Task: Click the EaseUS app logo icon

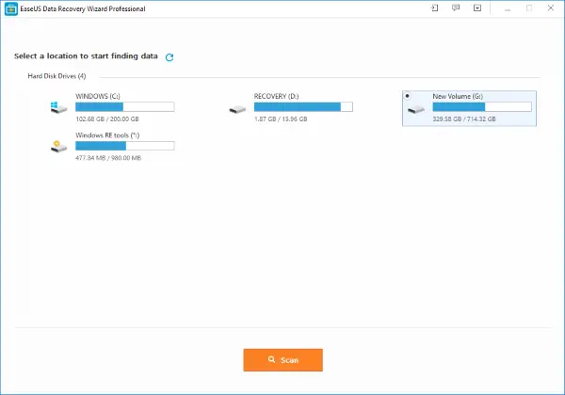Action: coord(11,9)
